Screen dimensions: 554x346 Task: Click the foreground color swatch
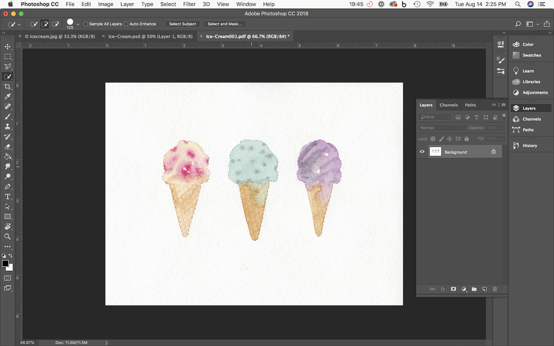pyautogui.click(x=6, y=264)
